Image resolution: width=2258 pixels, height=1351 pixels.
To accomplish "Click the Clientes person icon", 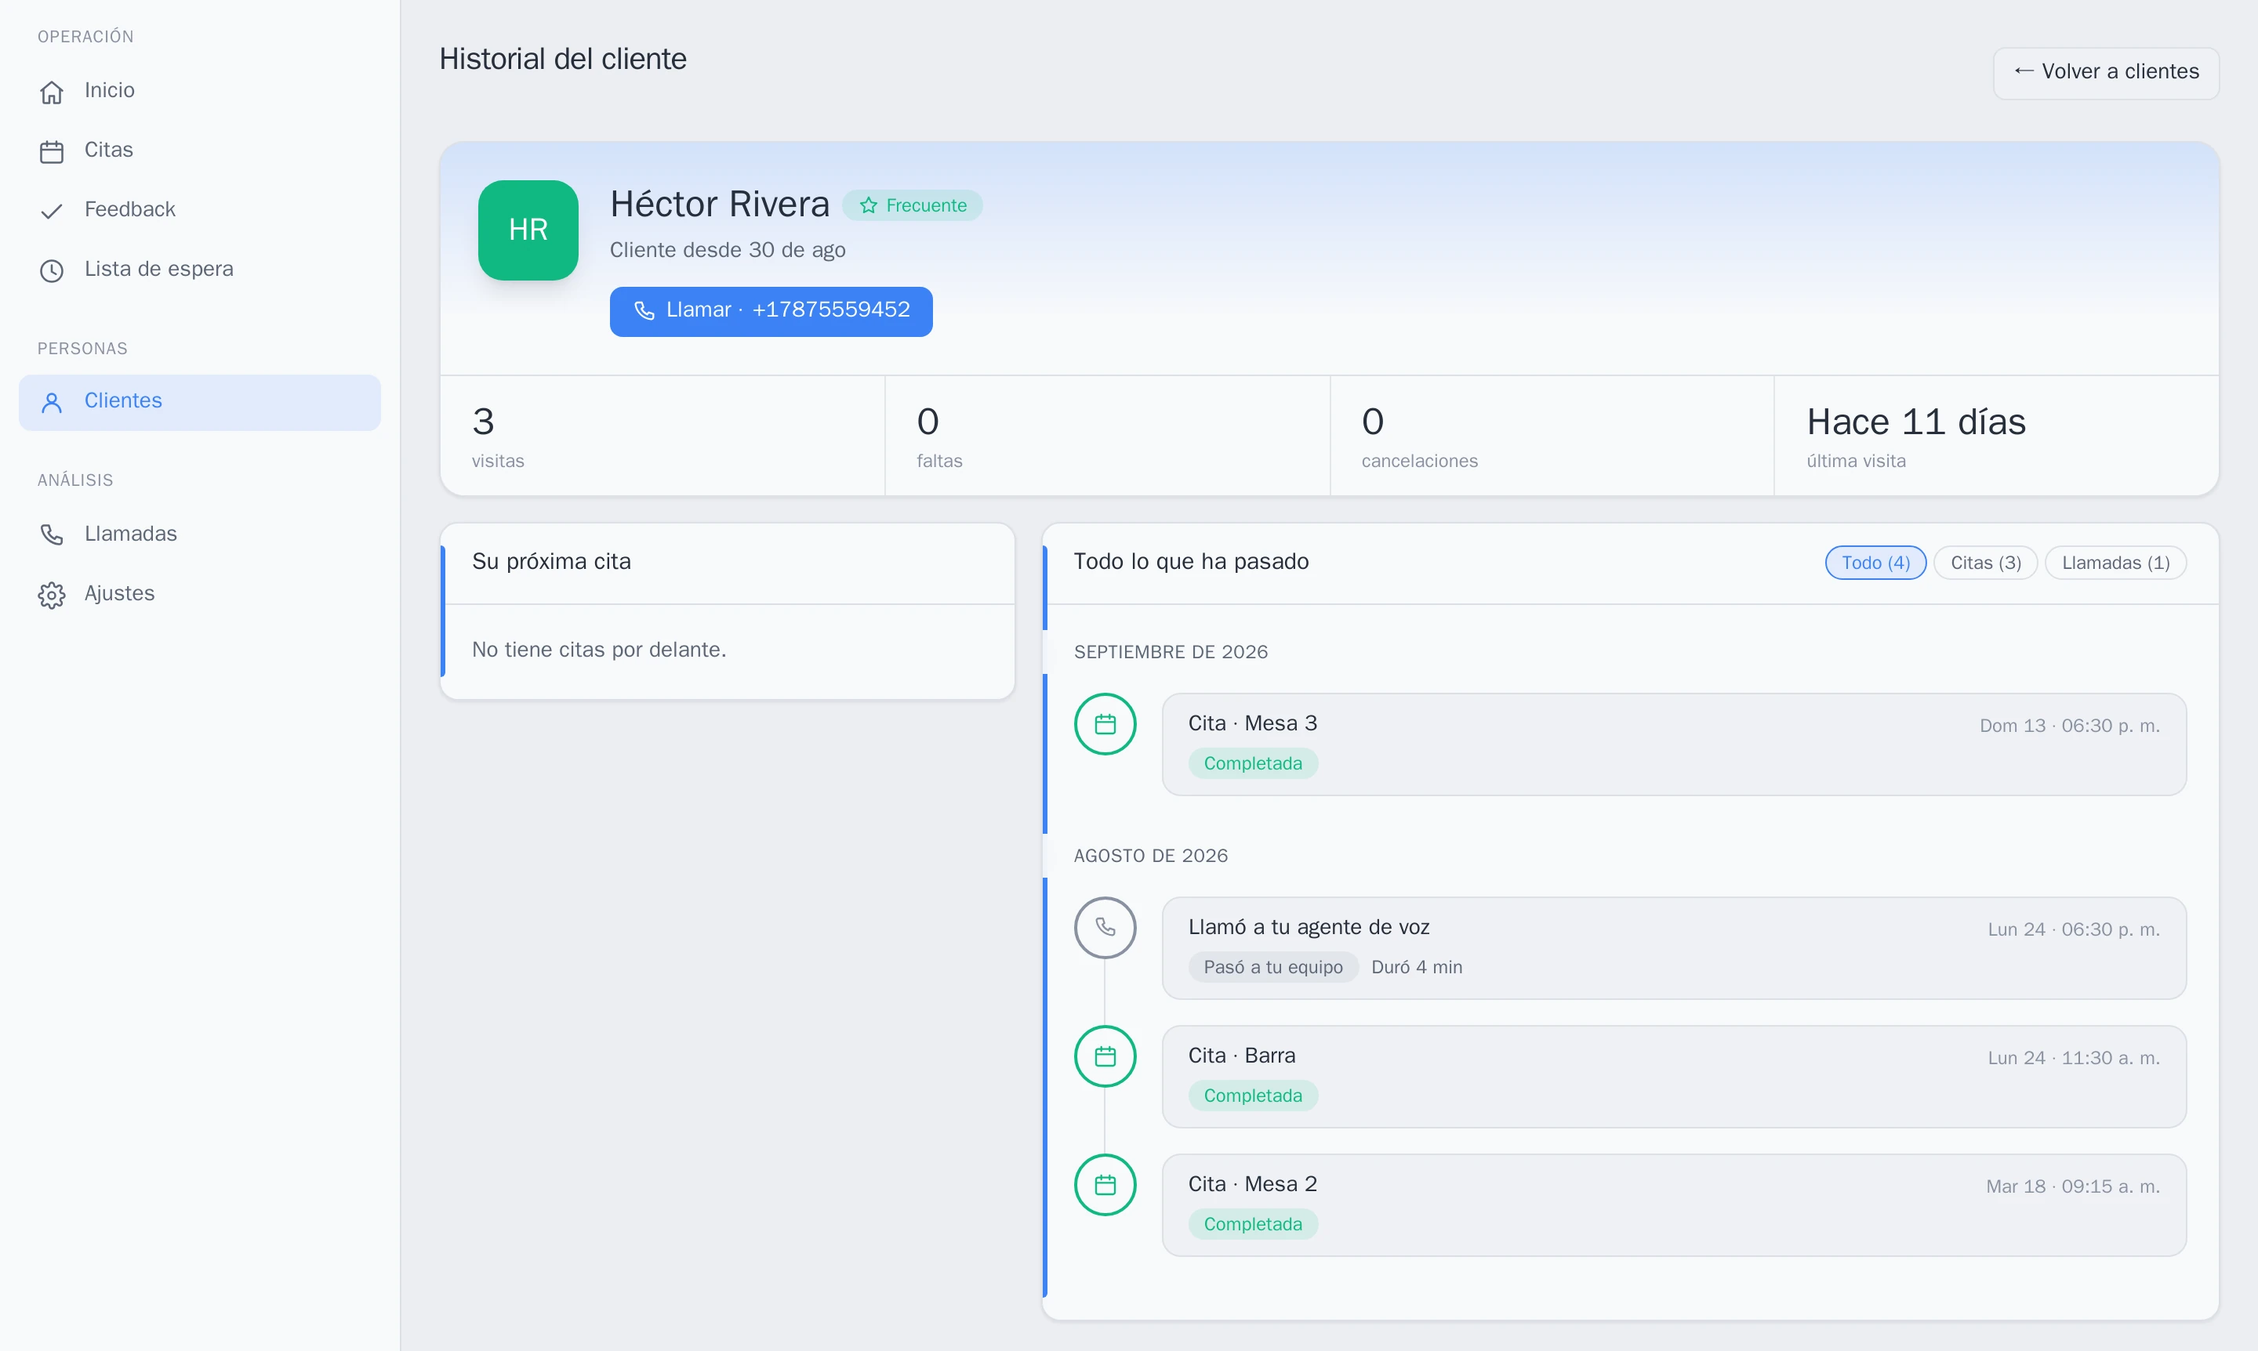I will [52, 402].
